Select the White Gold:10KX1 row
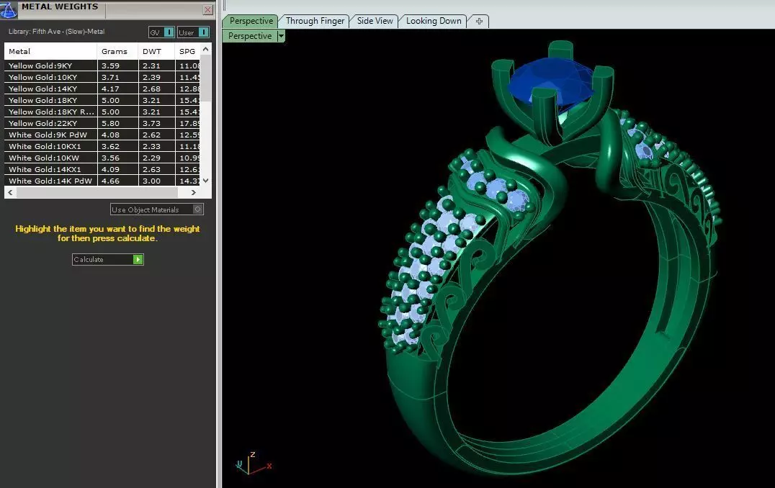Screen dimensions: 775x488 (x=102, y=146)
